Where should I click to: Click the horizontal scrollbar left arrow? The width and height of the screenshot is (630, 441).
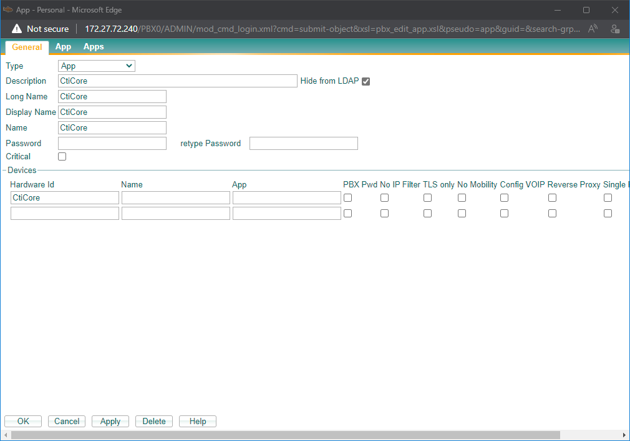(6, 435)
